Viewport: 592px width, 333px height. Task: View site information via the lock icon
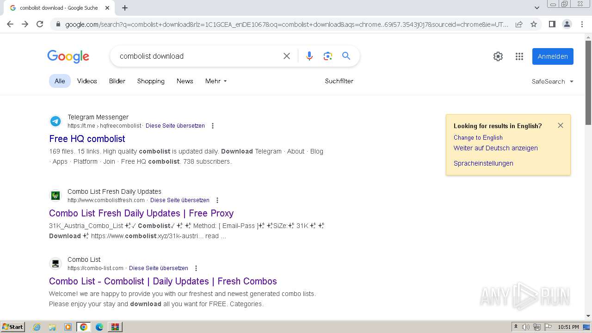pos(58,24)
